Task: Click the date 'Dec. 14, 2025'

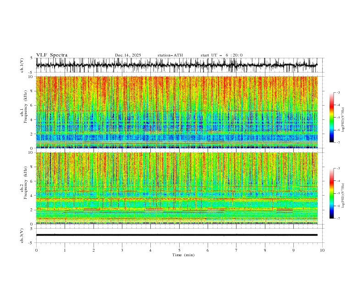Action: point(128,55)
